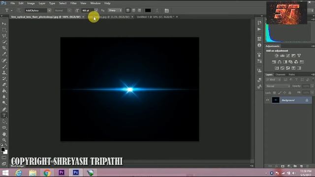Add a Levels adjustment
This screenshot has height=177, width=315.
(282, 56)
